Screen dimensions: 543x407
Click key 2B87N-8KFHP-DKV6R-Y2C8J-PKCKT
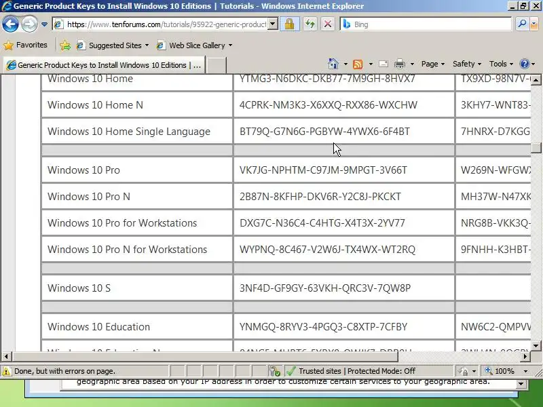pyautogui.click(x=320, y=197)
